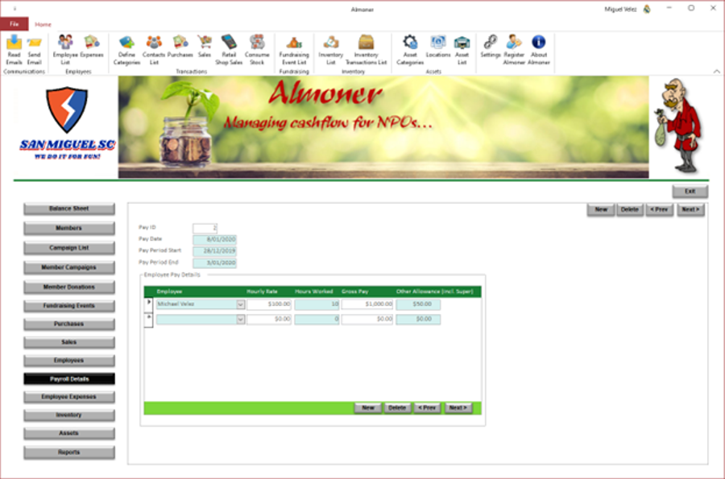Open Member Donations
This screenshot has width=725, height=479.
pyautogui.click(x=69, y=287)
